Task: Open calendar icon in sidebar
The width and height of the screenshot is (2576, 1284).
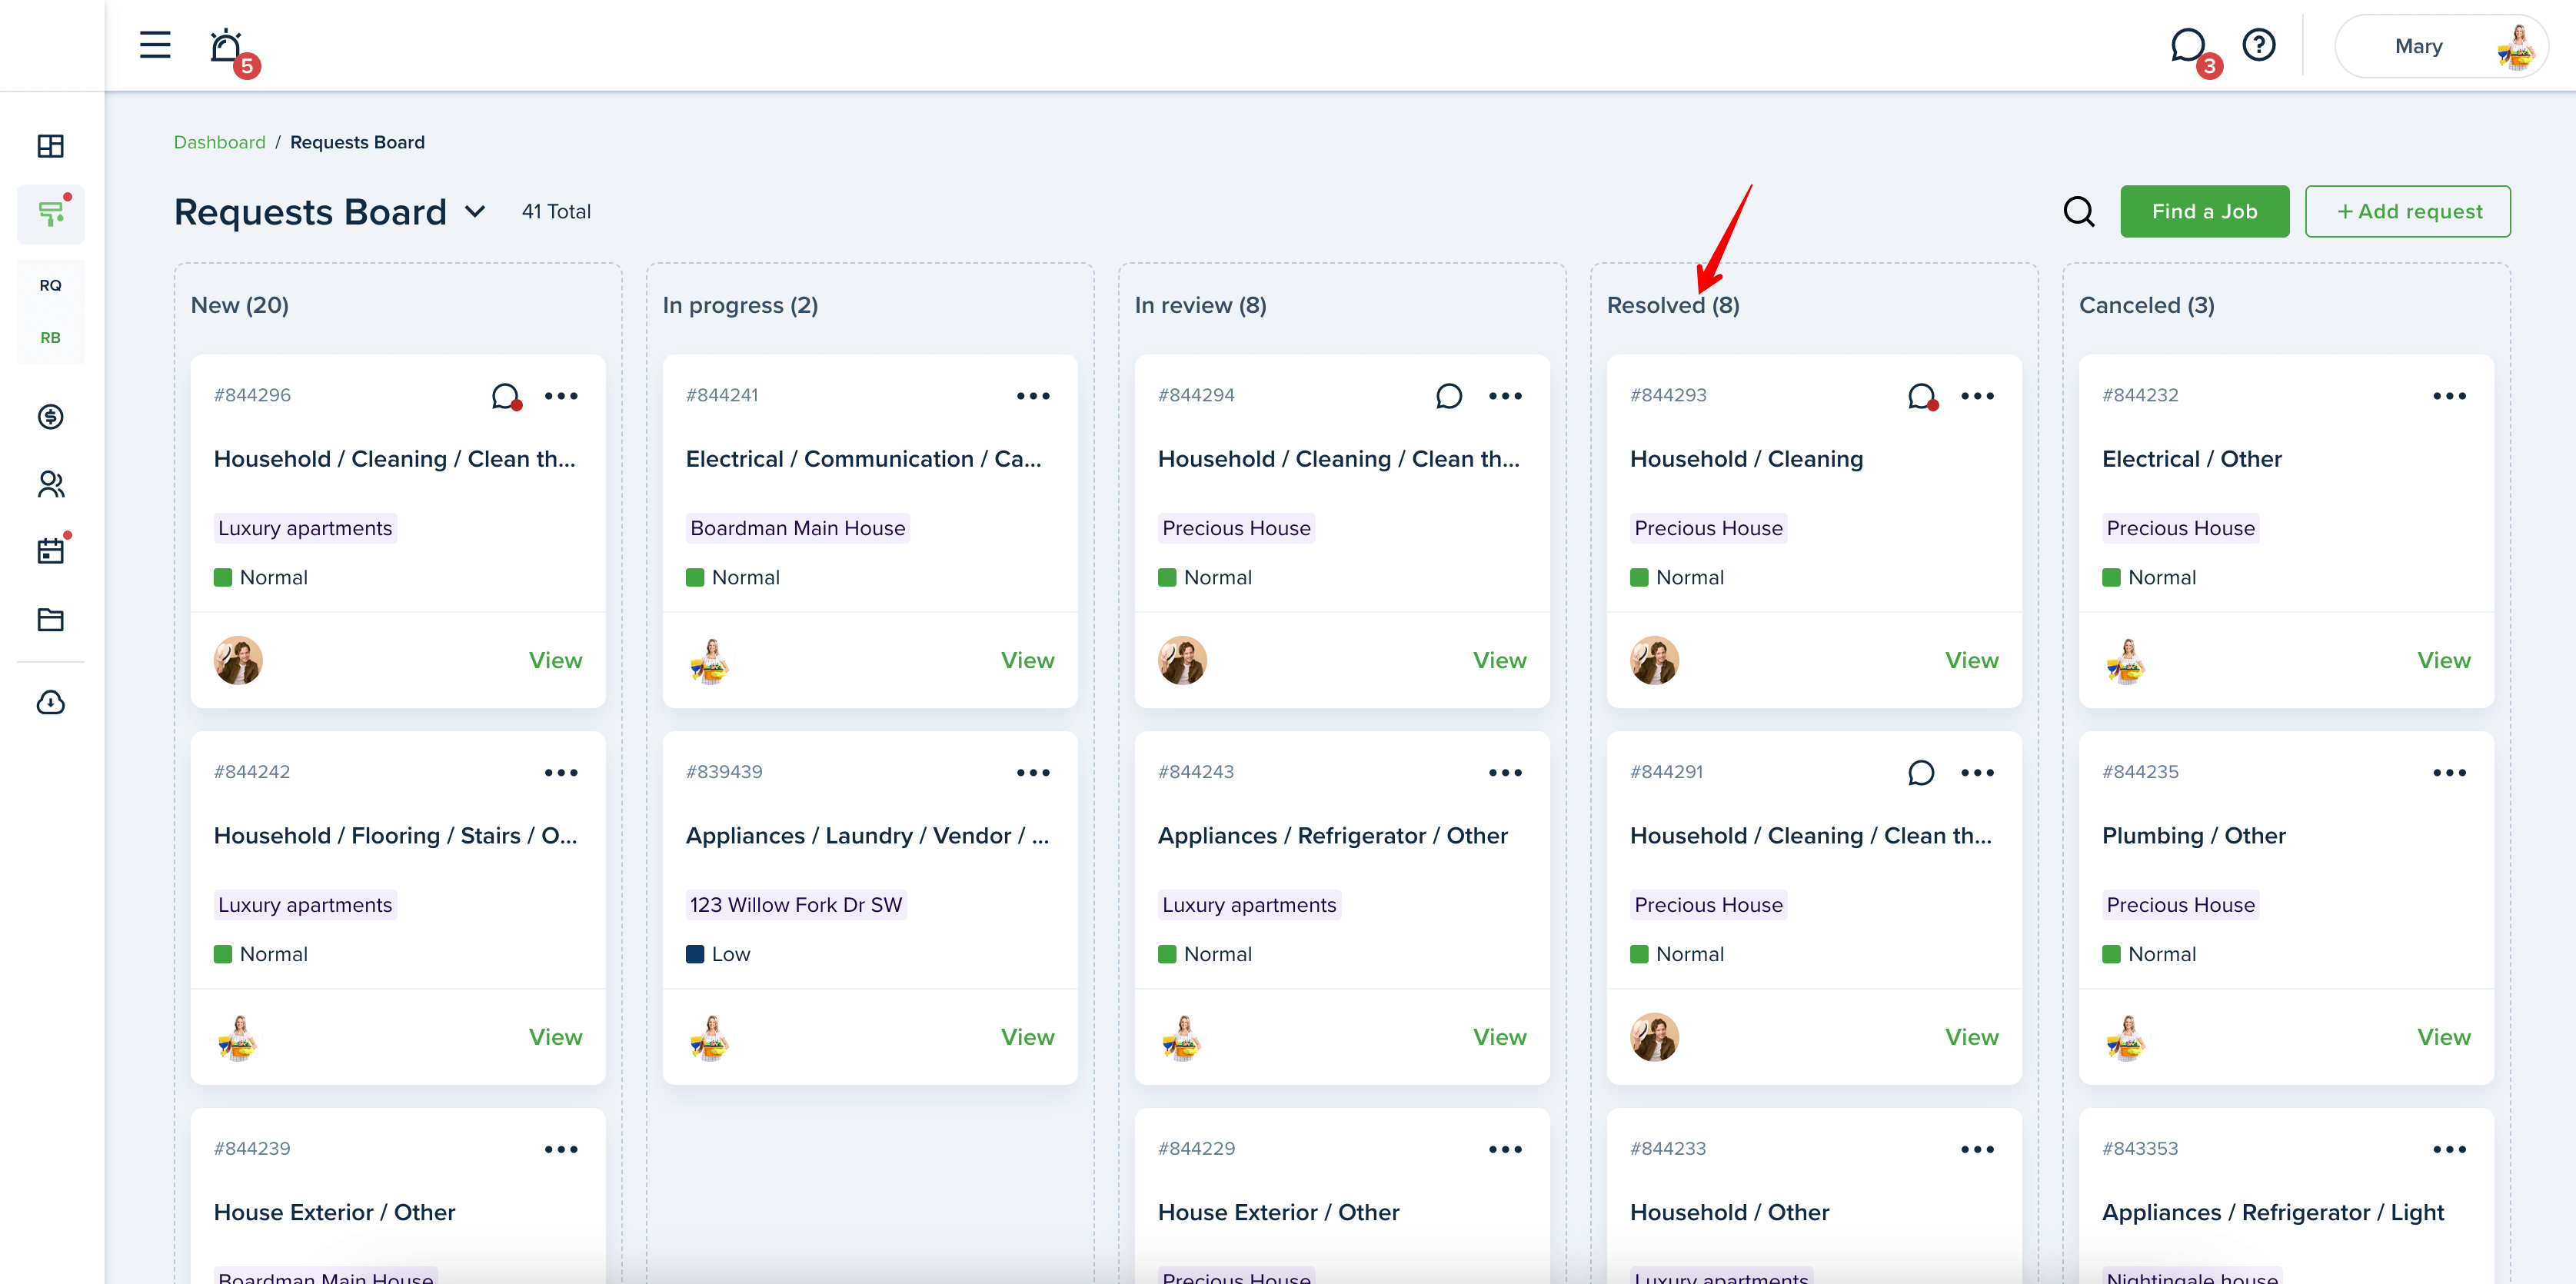Action: [51, 550]
